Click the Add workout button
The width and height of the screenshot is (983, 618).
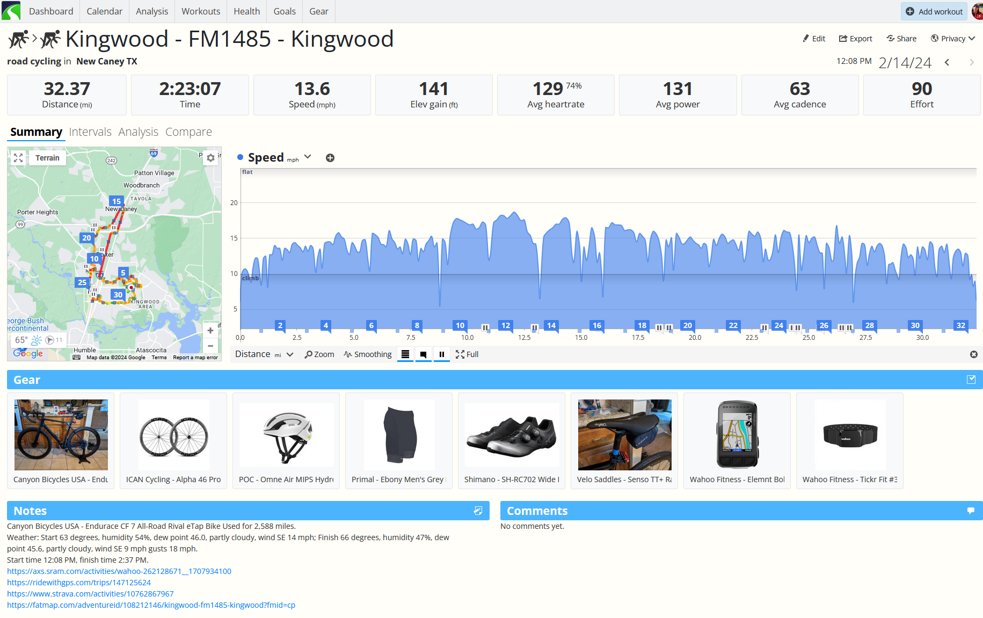[934, 11]
